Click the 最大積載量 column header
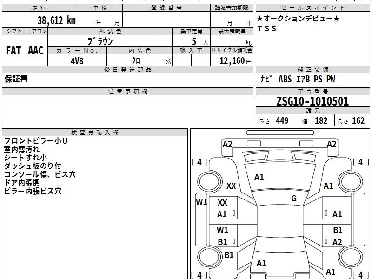This screenshot has height=279, width=372. 232,31
